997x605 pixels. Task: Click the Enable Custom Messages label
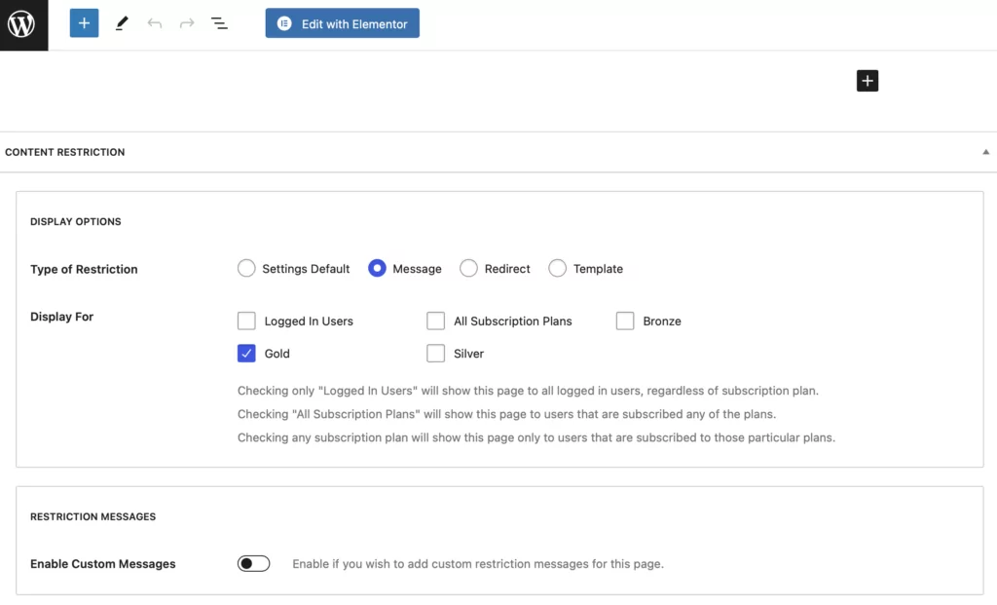coord(103,564)
